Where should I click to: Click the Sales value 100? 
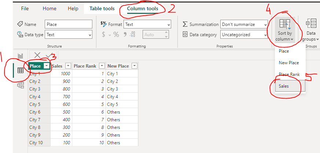[67, 143]
